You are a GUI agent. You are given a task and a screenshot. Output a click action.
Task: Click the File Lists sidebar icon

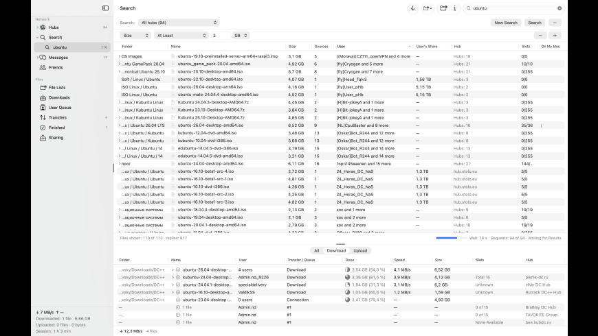click(43, 88)
